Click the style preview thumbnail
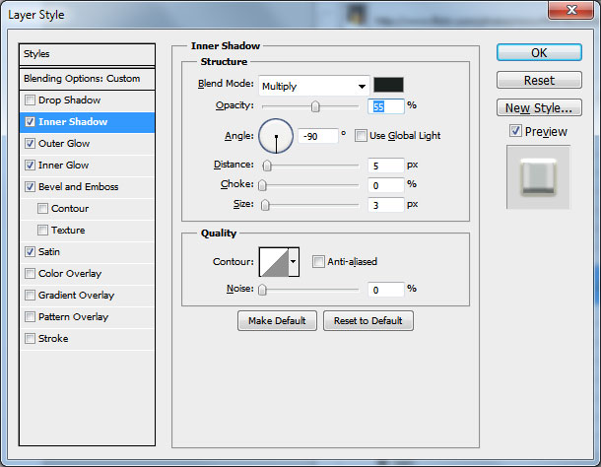601x467 pixels. click(538, 177)
